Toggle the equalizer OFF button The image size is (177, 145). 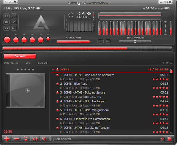pos(108,41)
